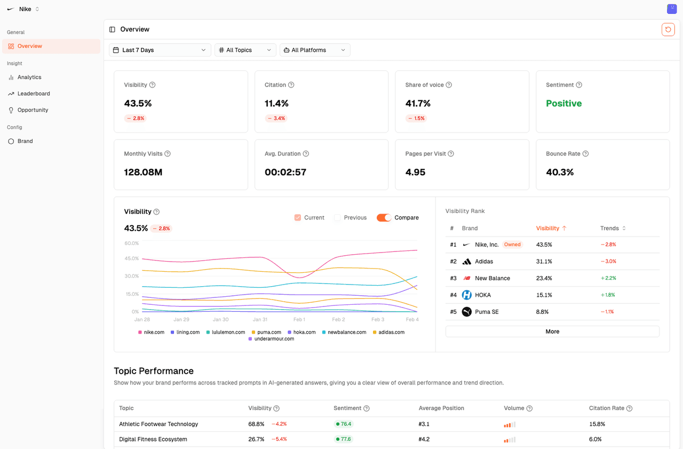Click the help icon next to Monthly Visits
This screenshot has height=449, width=683.
click(x=168, y=154)
